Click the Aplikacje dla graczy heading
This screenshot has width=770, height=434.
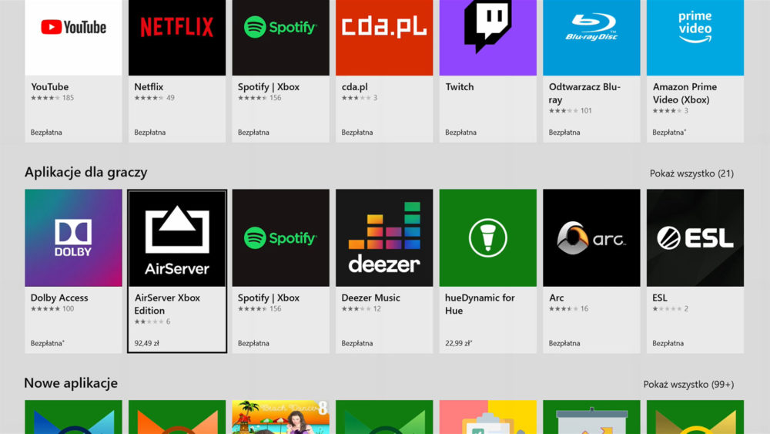86,173
